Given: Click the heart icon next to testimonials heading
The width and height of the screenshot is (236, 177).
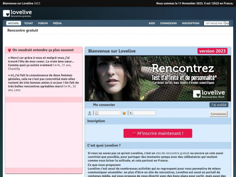Looking at the screenshot, I should (x=9, y=50).
